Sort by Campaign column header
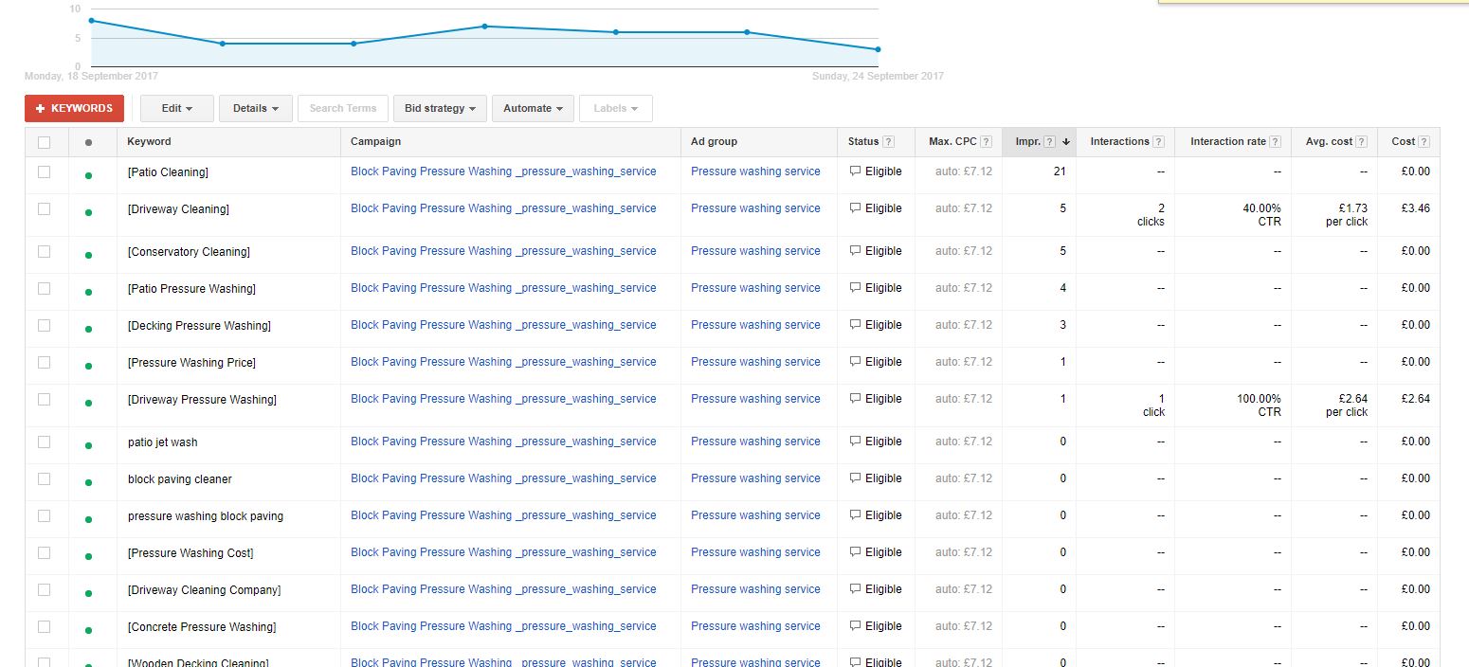Screen dimensions: 1469x667 pos(375,141)
